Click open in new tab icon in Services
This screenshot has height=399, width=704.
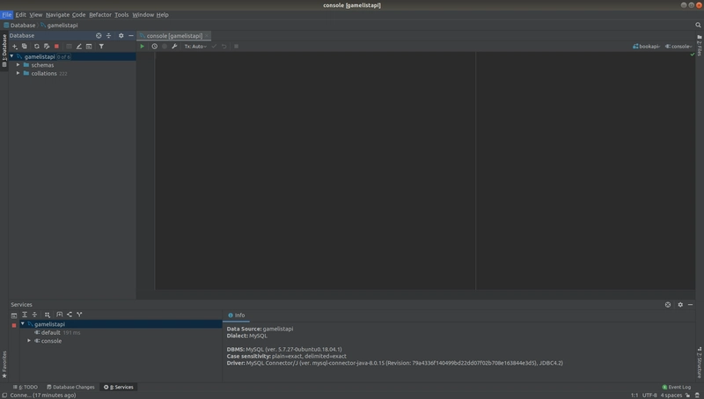pyautogui.click(x=70, y=315)
